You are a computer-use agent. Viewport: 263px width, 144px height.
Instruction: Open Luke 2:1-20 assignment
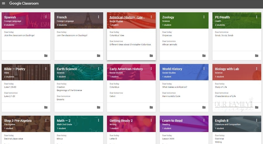[x=10, y=96]
